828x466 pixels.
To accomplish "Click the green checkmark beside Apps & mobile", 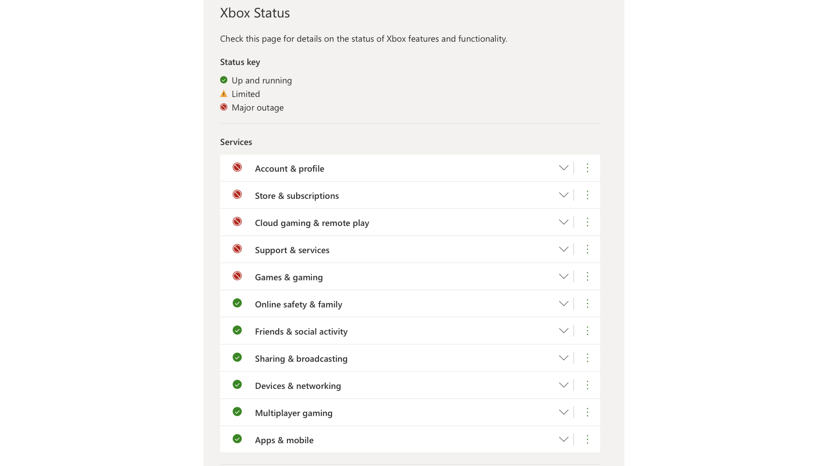I will [237, 438].
